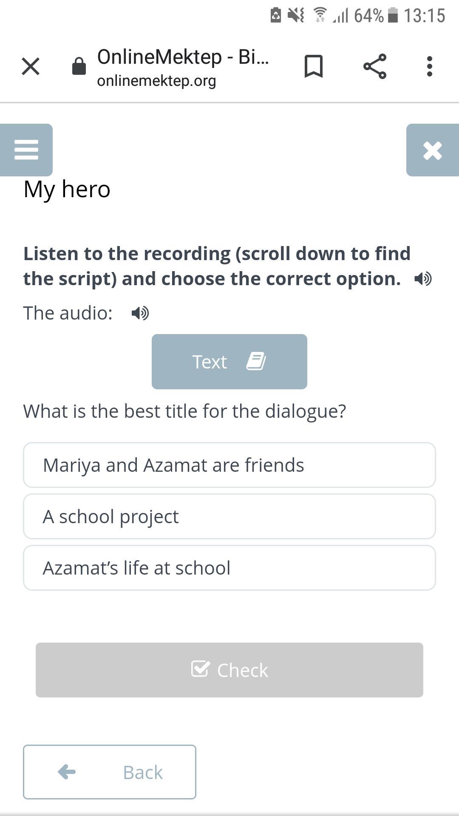Bookmark this OnlineMektep page
Image resolution: width=459 pixels, height=816 pixels.
click(314, 66)
